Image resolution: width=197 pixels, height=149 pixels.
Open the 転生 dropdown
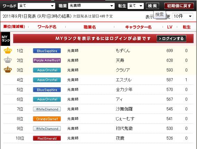click(136, 6)
